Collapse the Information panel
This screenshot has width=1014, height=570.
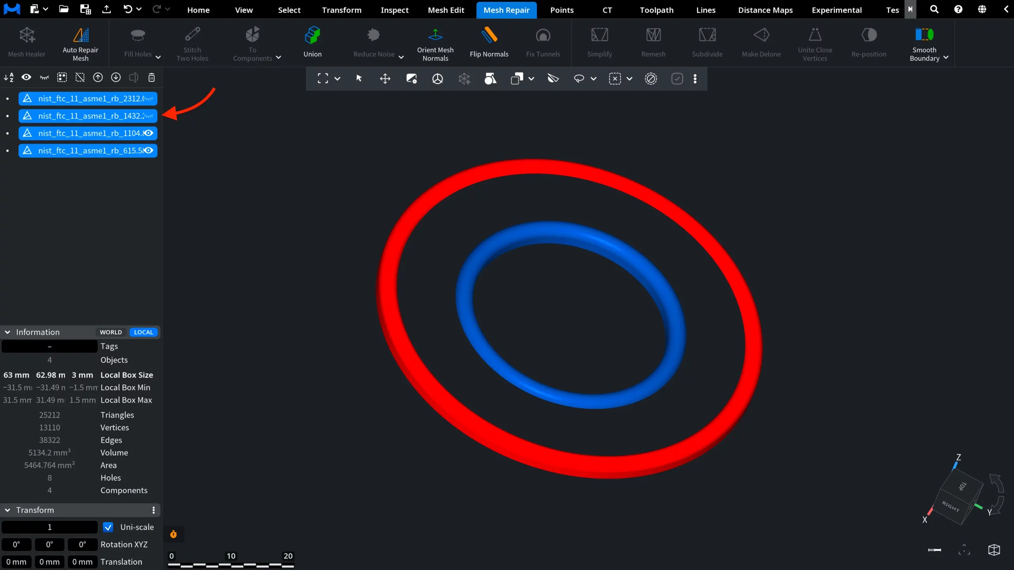(x=8, y=332)
